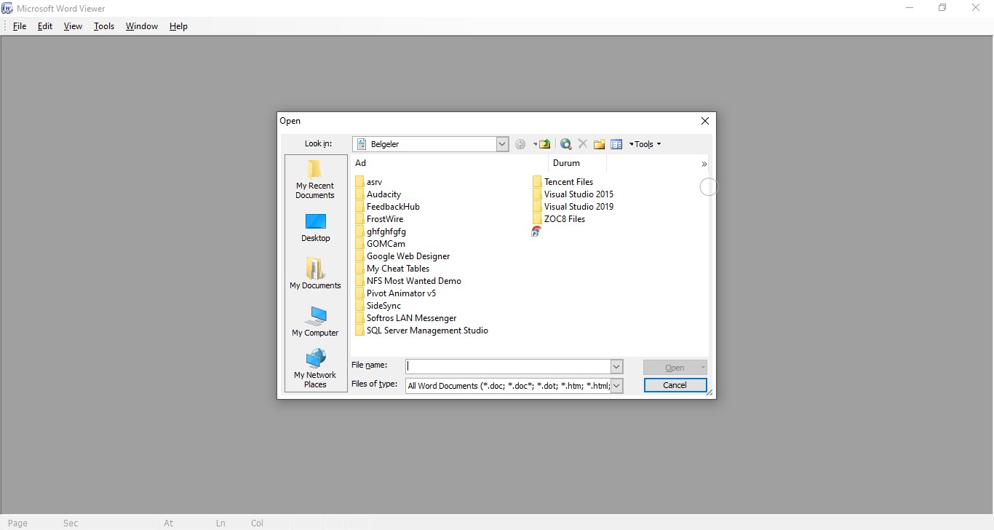This screenshot has width=994, height=530.
Task: Go to Desktop in places bar
Action: 315,228
